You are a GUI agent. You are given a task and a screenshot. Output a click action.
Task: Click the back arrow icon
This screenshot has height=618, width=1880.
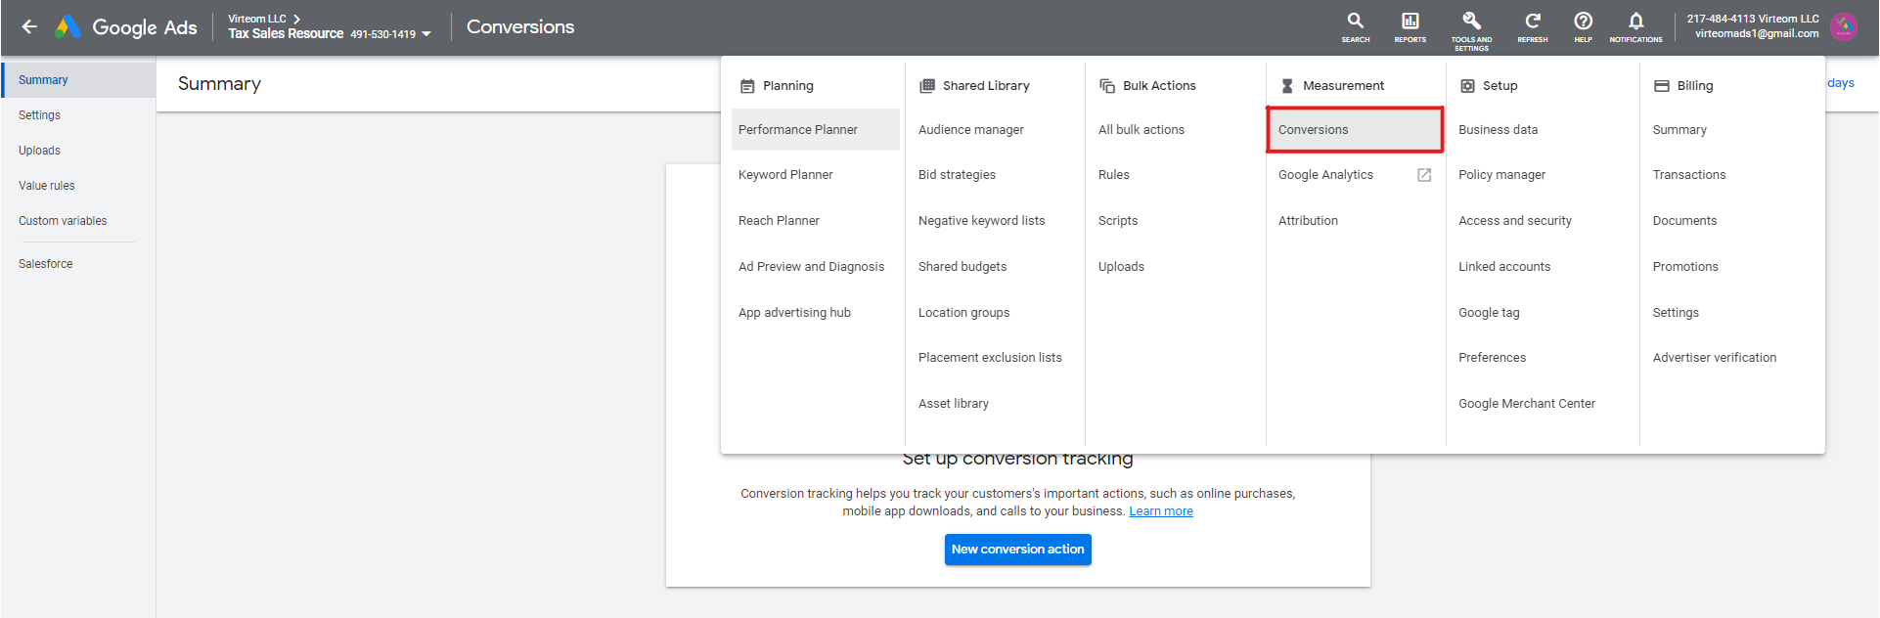pos(29,27)
